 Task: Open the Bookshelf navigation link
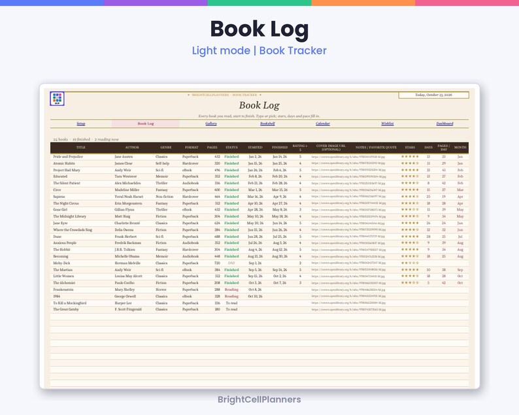point(267,124)
